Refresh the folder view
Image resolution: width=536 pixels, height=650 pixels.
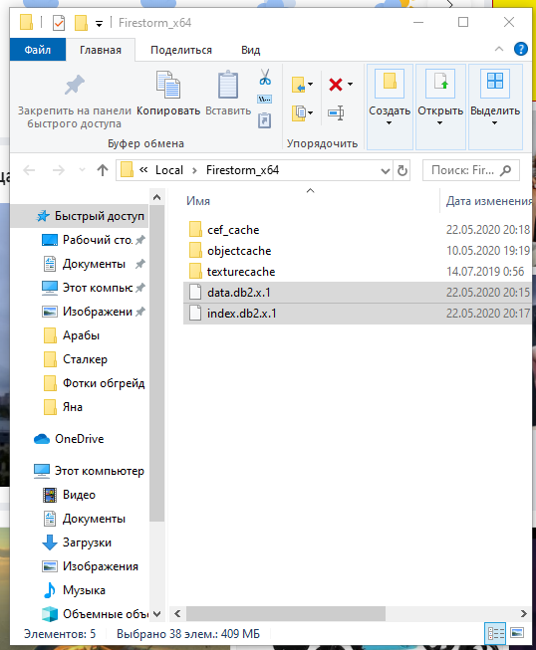tap(402, 170)
